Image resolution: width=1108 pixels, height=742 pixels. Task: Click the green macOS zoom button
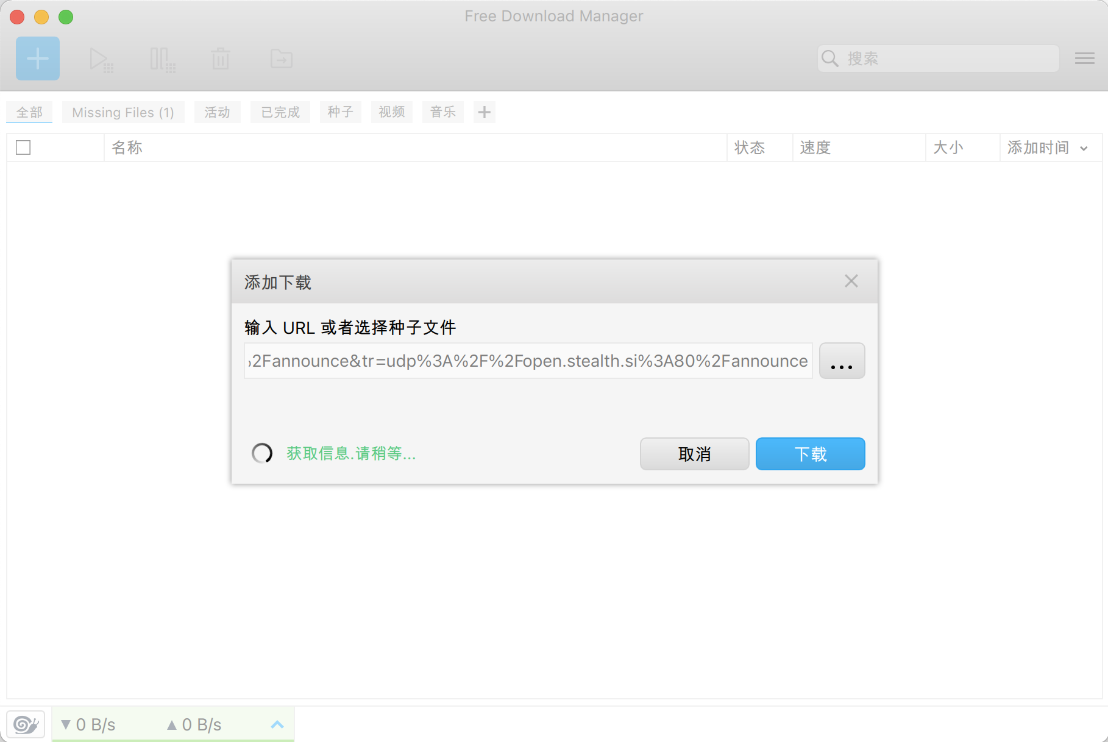click(66, 17)
